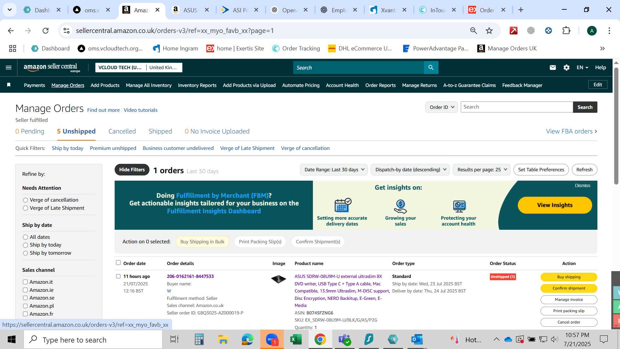Open the Order ID search type dropdown
The height and width of the screenshot is (349, 620).
click(x=441, y=107)
